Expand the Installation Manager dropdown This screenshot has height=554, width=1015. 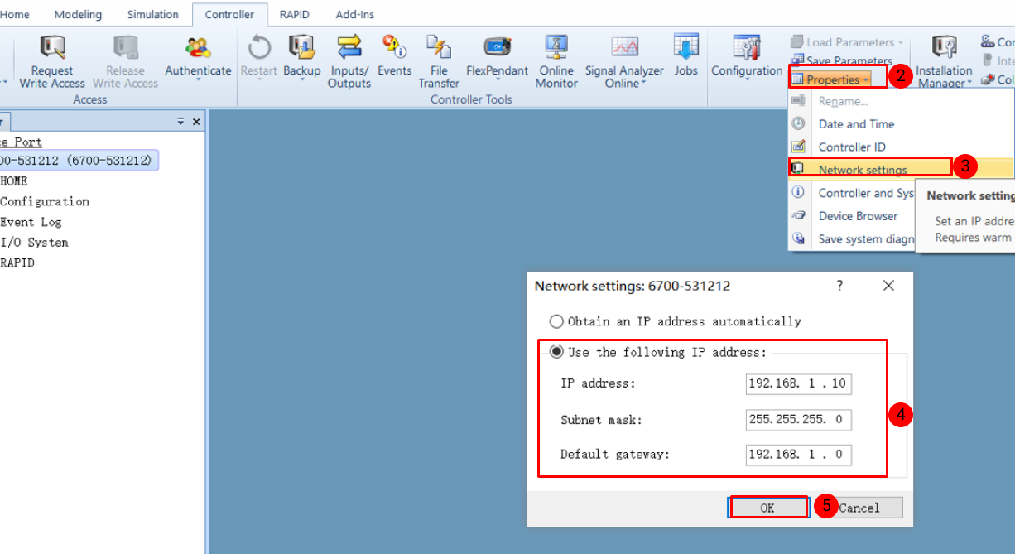(969, 84)
